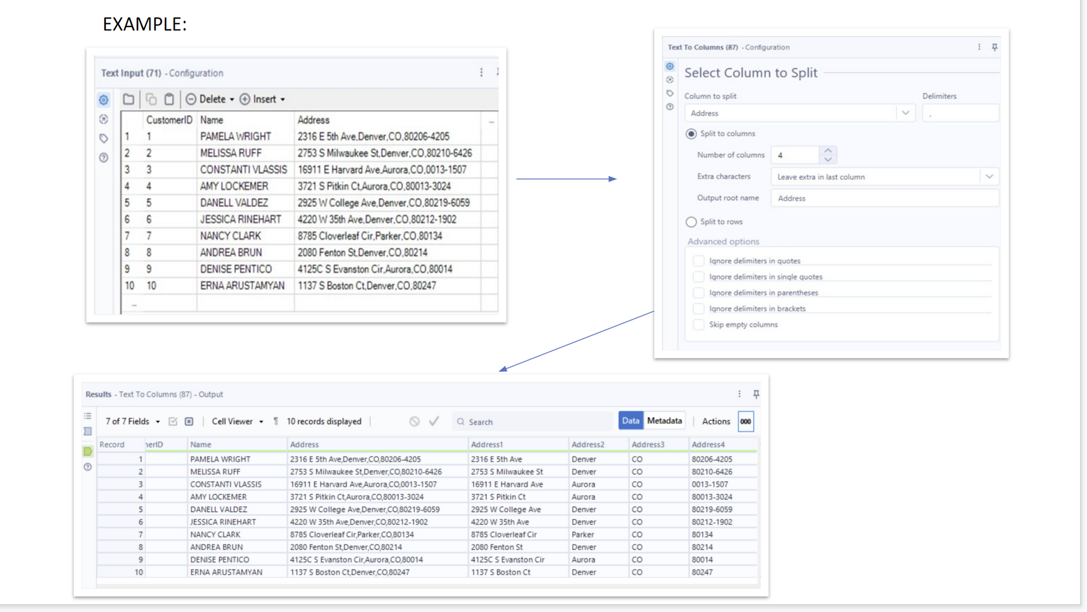Click the Search field in Results panel
Viewport: 1087px width, 612px height.
[x=533, y=422]
